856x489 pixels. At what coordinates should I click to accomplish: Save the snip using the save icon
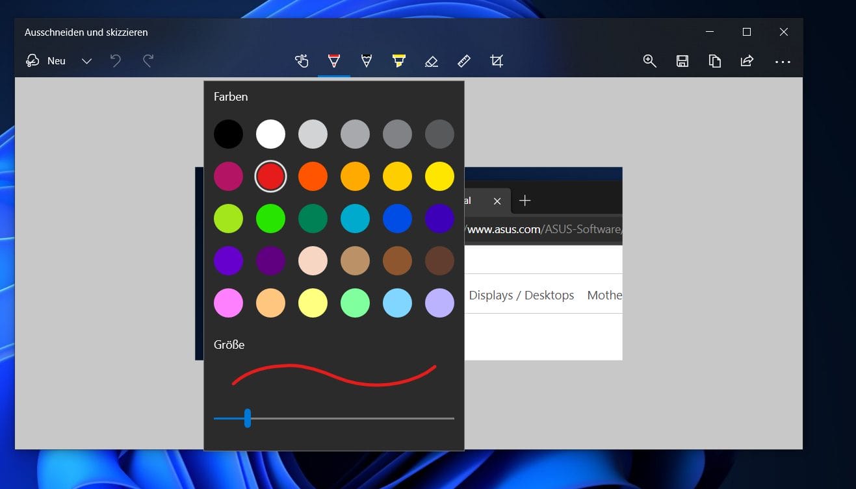click(682, 60)
